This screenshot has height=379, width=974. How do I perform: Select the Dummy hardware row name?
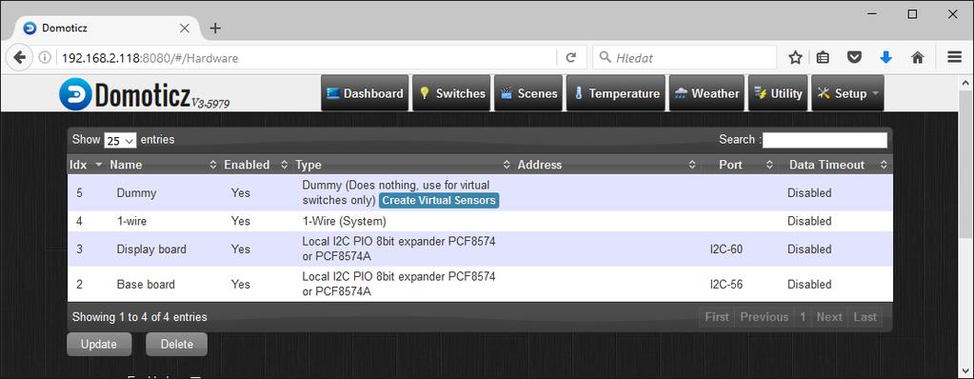click(137, 193)
